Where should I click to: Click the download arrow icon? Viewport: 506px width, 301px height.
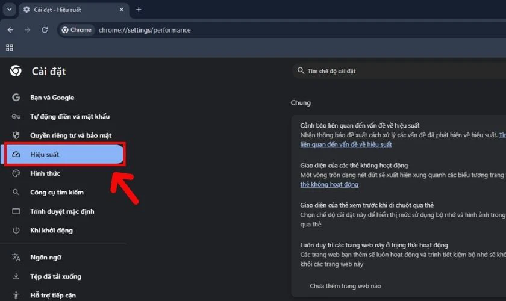click(x=16, y=276)
